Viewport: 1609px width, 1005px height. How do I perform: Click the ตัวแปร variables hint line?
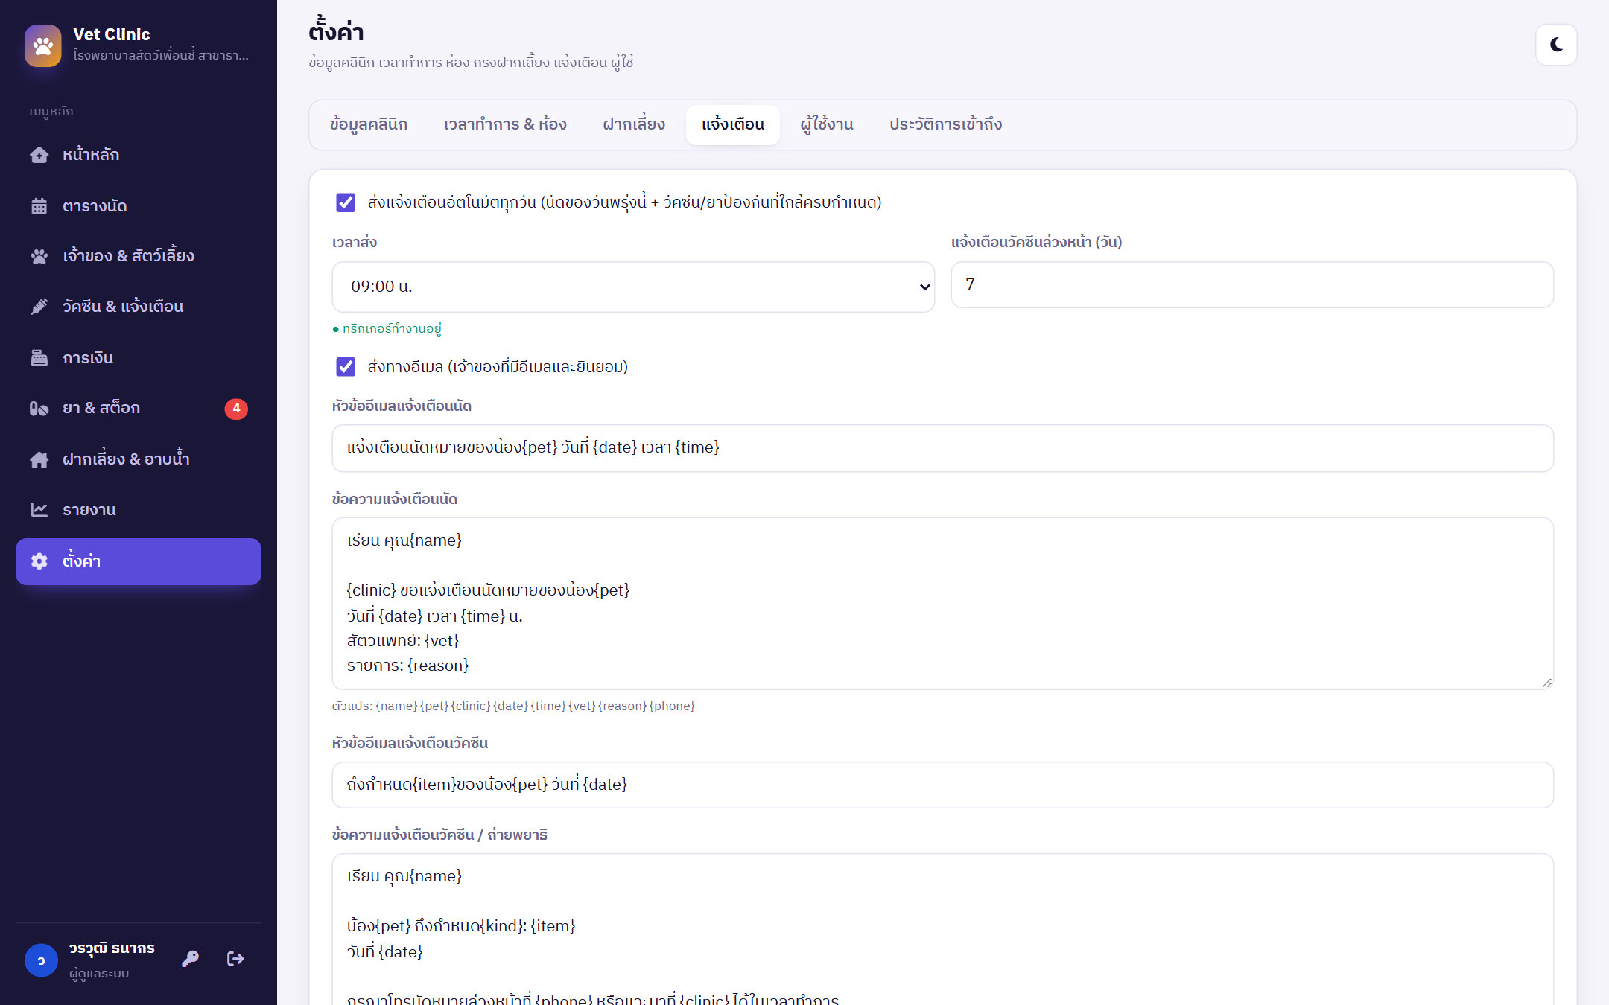[513, 706]
